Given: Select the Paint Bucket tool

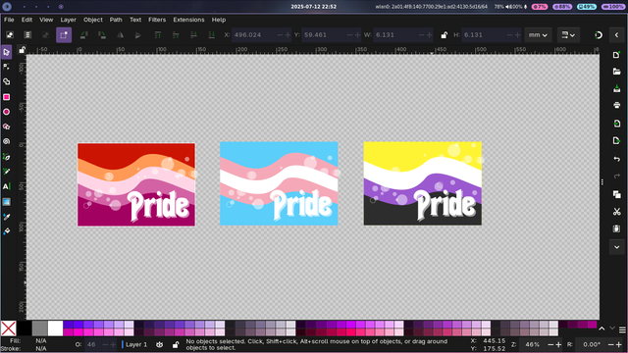Looking at the screenshot, I should [7, 231].
